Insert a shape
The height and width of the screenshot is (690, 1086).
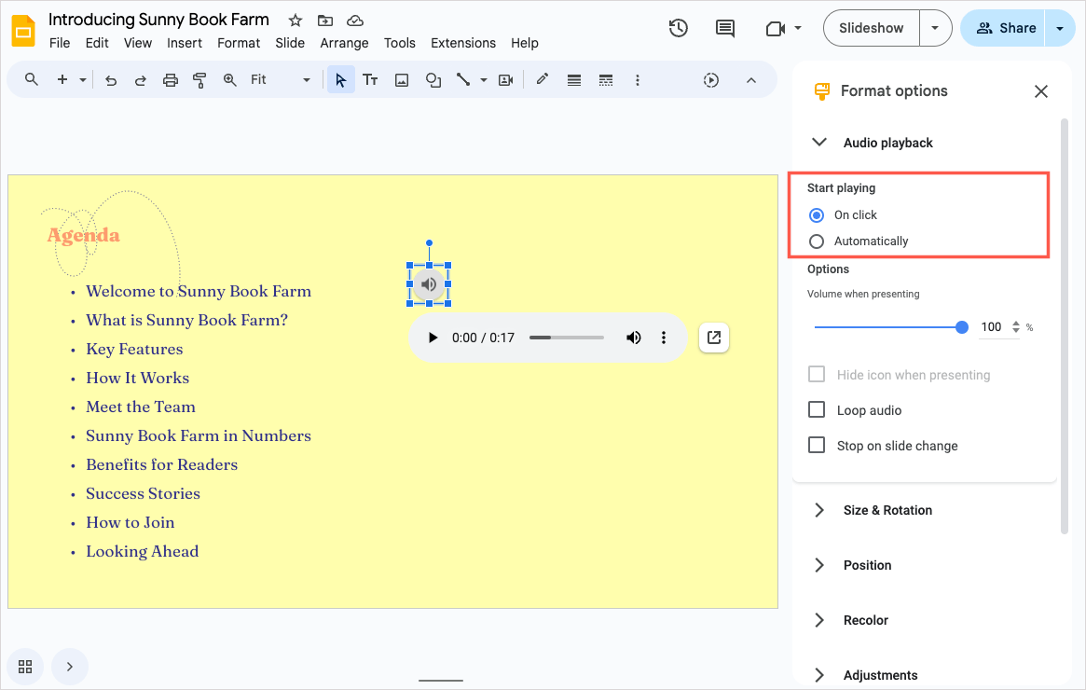(433, 80)
